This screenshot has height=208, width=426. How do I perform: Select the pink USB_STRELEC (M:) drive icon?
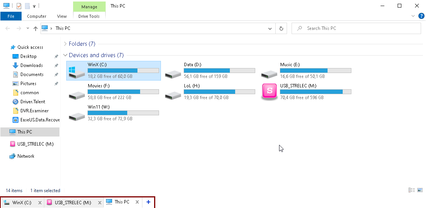[269, 92]
